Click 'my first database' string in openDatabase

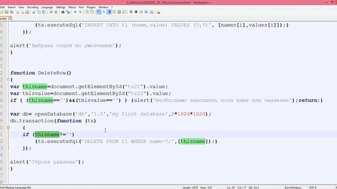point(139,114)
